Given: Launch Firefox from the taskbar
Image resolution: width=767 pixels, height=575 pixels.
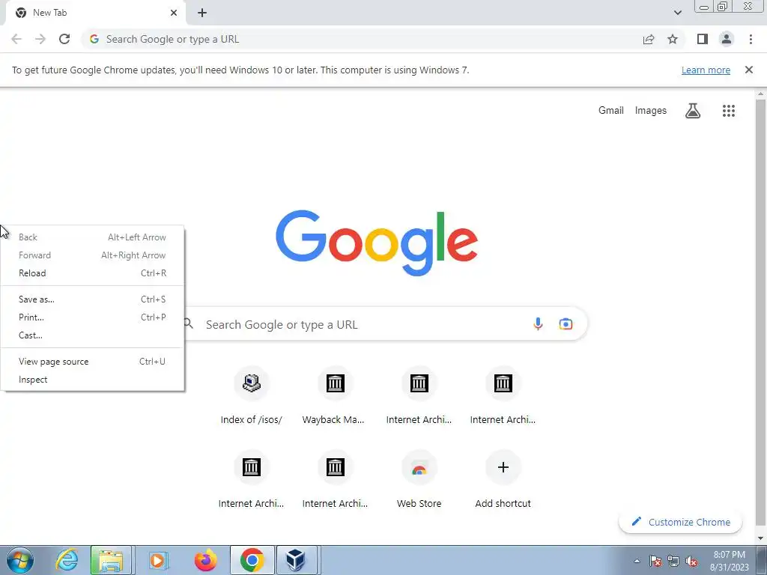Looking at the screenshot, I should coord(205,560).
